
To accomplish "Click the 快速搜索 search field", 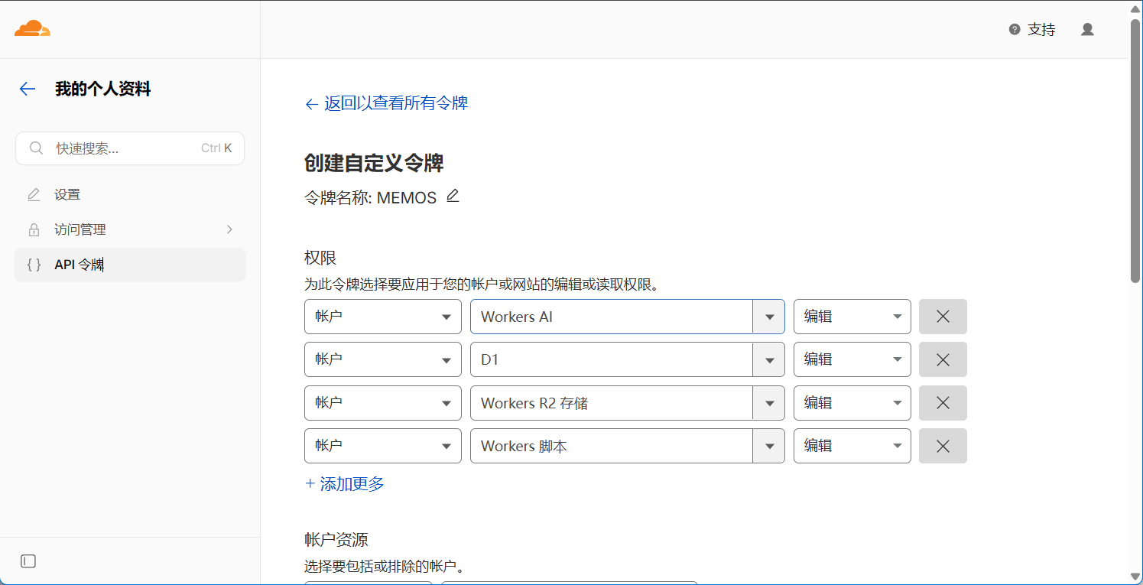I will 130,148.
